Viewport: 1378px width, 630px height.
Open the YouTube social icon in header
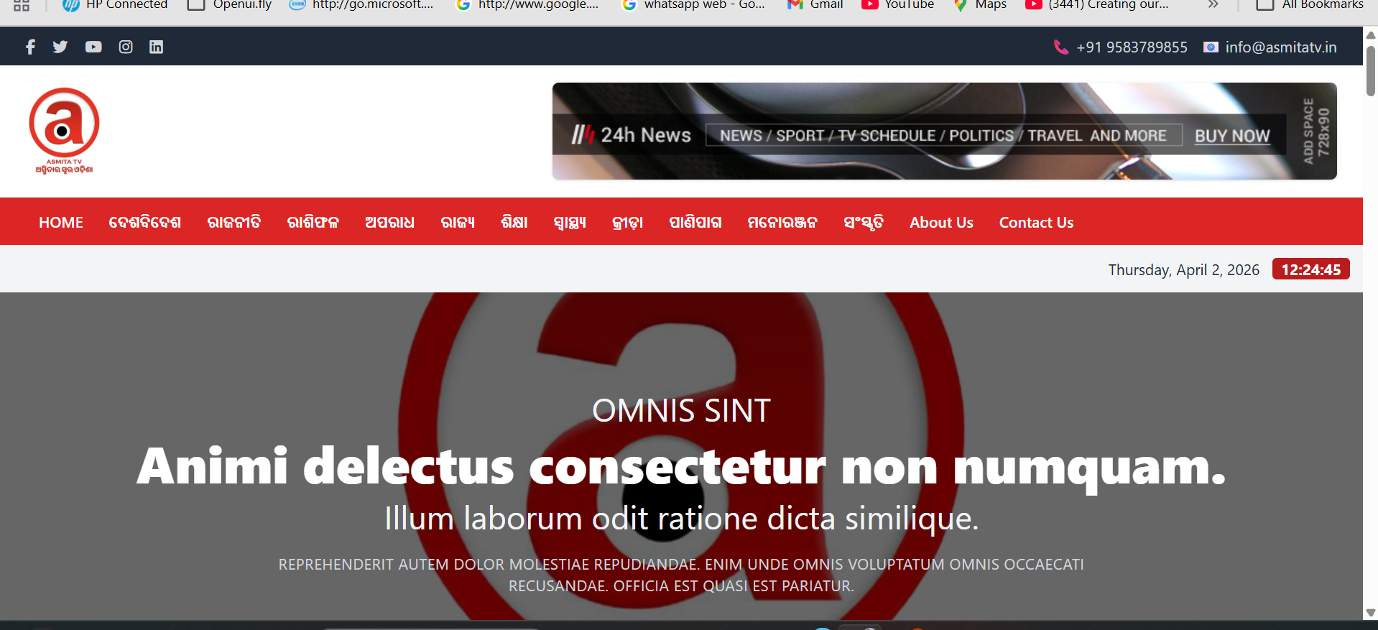click(x=93, y=47)
